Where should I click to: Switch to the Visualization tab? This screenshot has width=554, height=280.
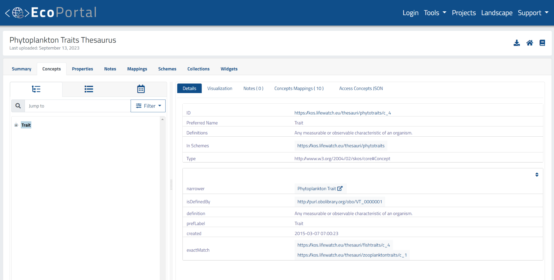tap(220, 88)
